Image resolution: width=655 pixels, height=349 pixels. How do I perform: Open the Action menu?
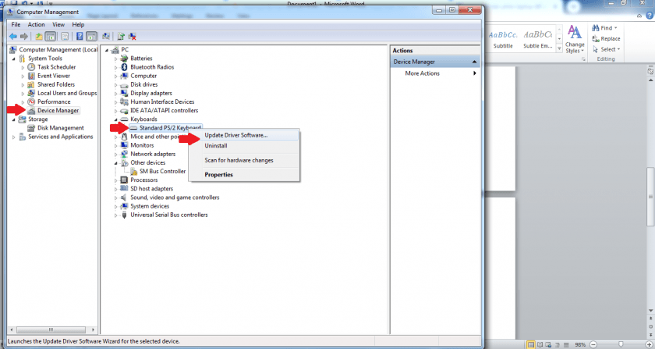(36, 24)
